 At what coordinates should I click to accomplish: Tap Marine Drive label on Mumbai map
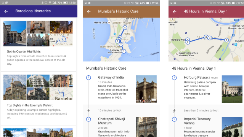point(100,22)
